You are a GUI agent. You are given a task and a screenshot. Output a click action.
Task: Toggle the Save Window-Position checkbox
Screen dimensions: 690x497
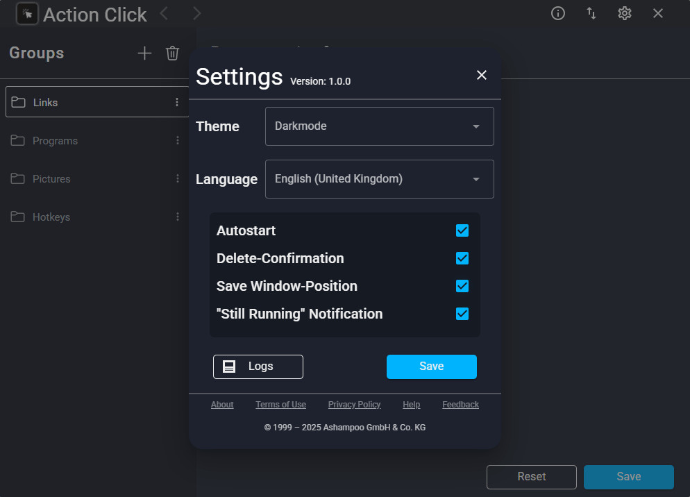click(x=462, y=286)
